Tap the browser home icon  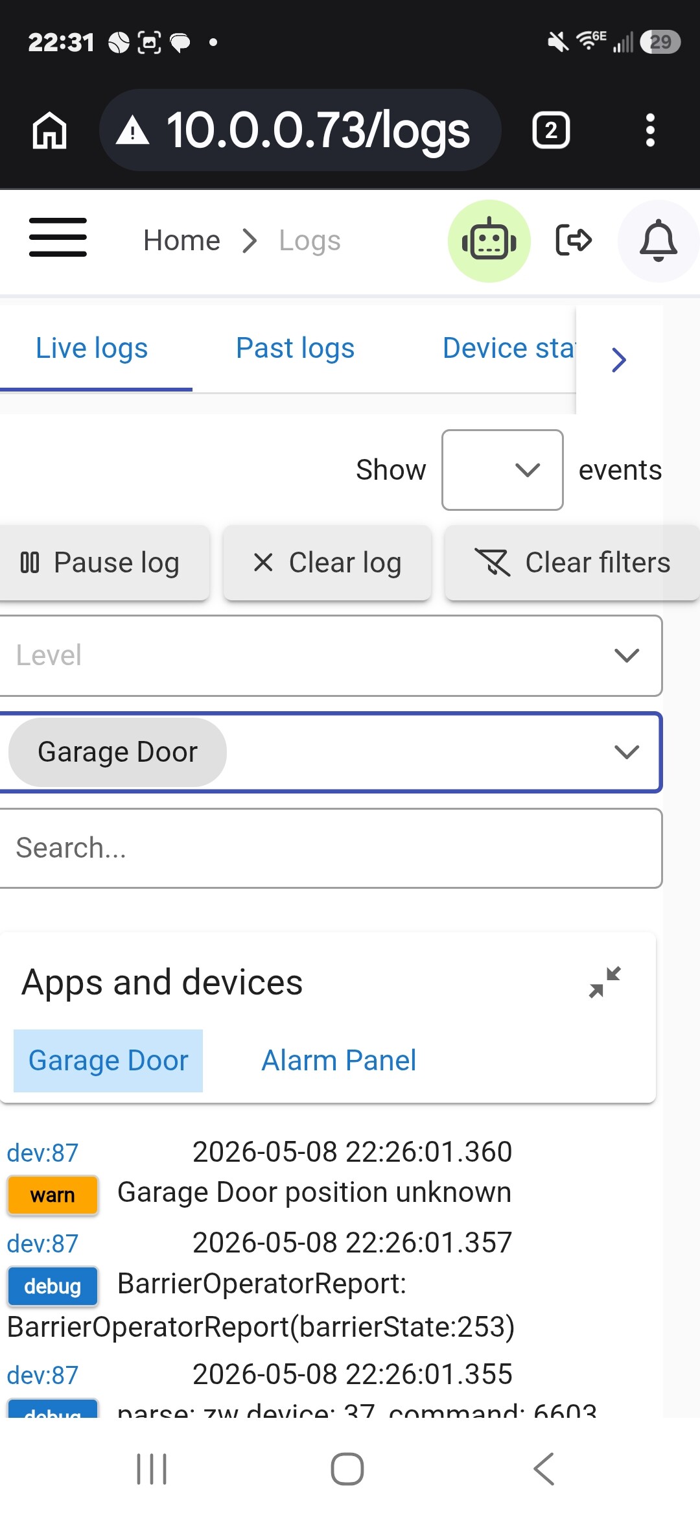[50, 130]
